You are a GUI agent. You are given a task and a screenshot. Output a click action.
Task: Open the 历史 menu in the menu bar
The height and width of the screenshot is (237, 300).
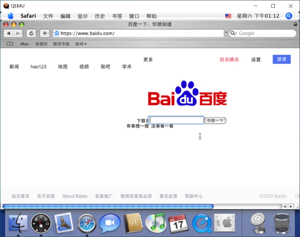(x=100, y=16)
